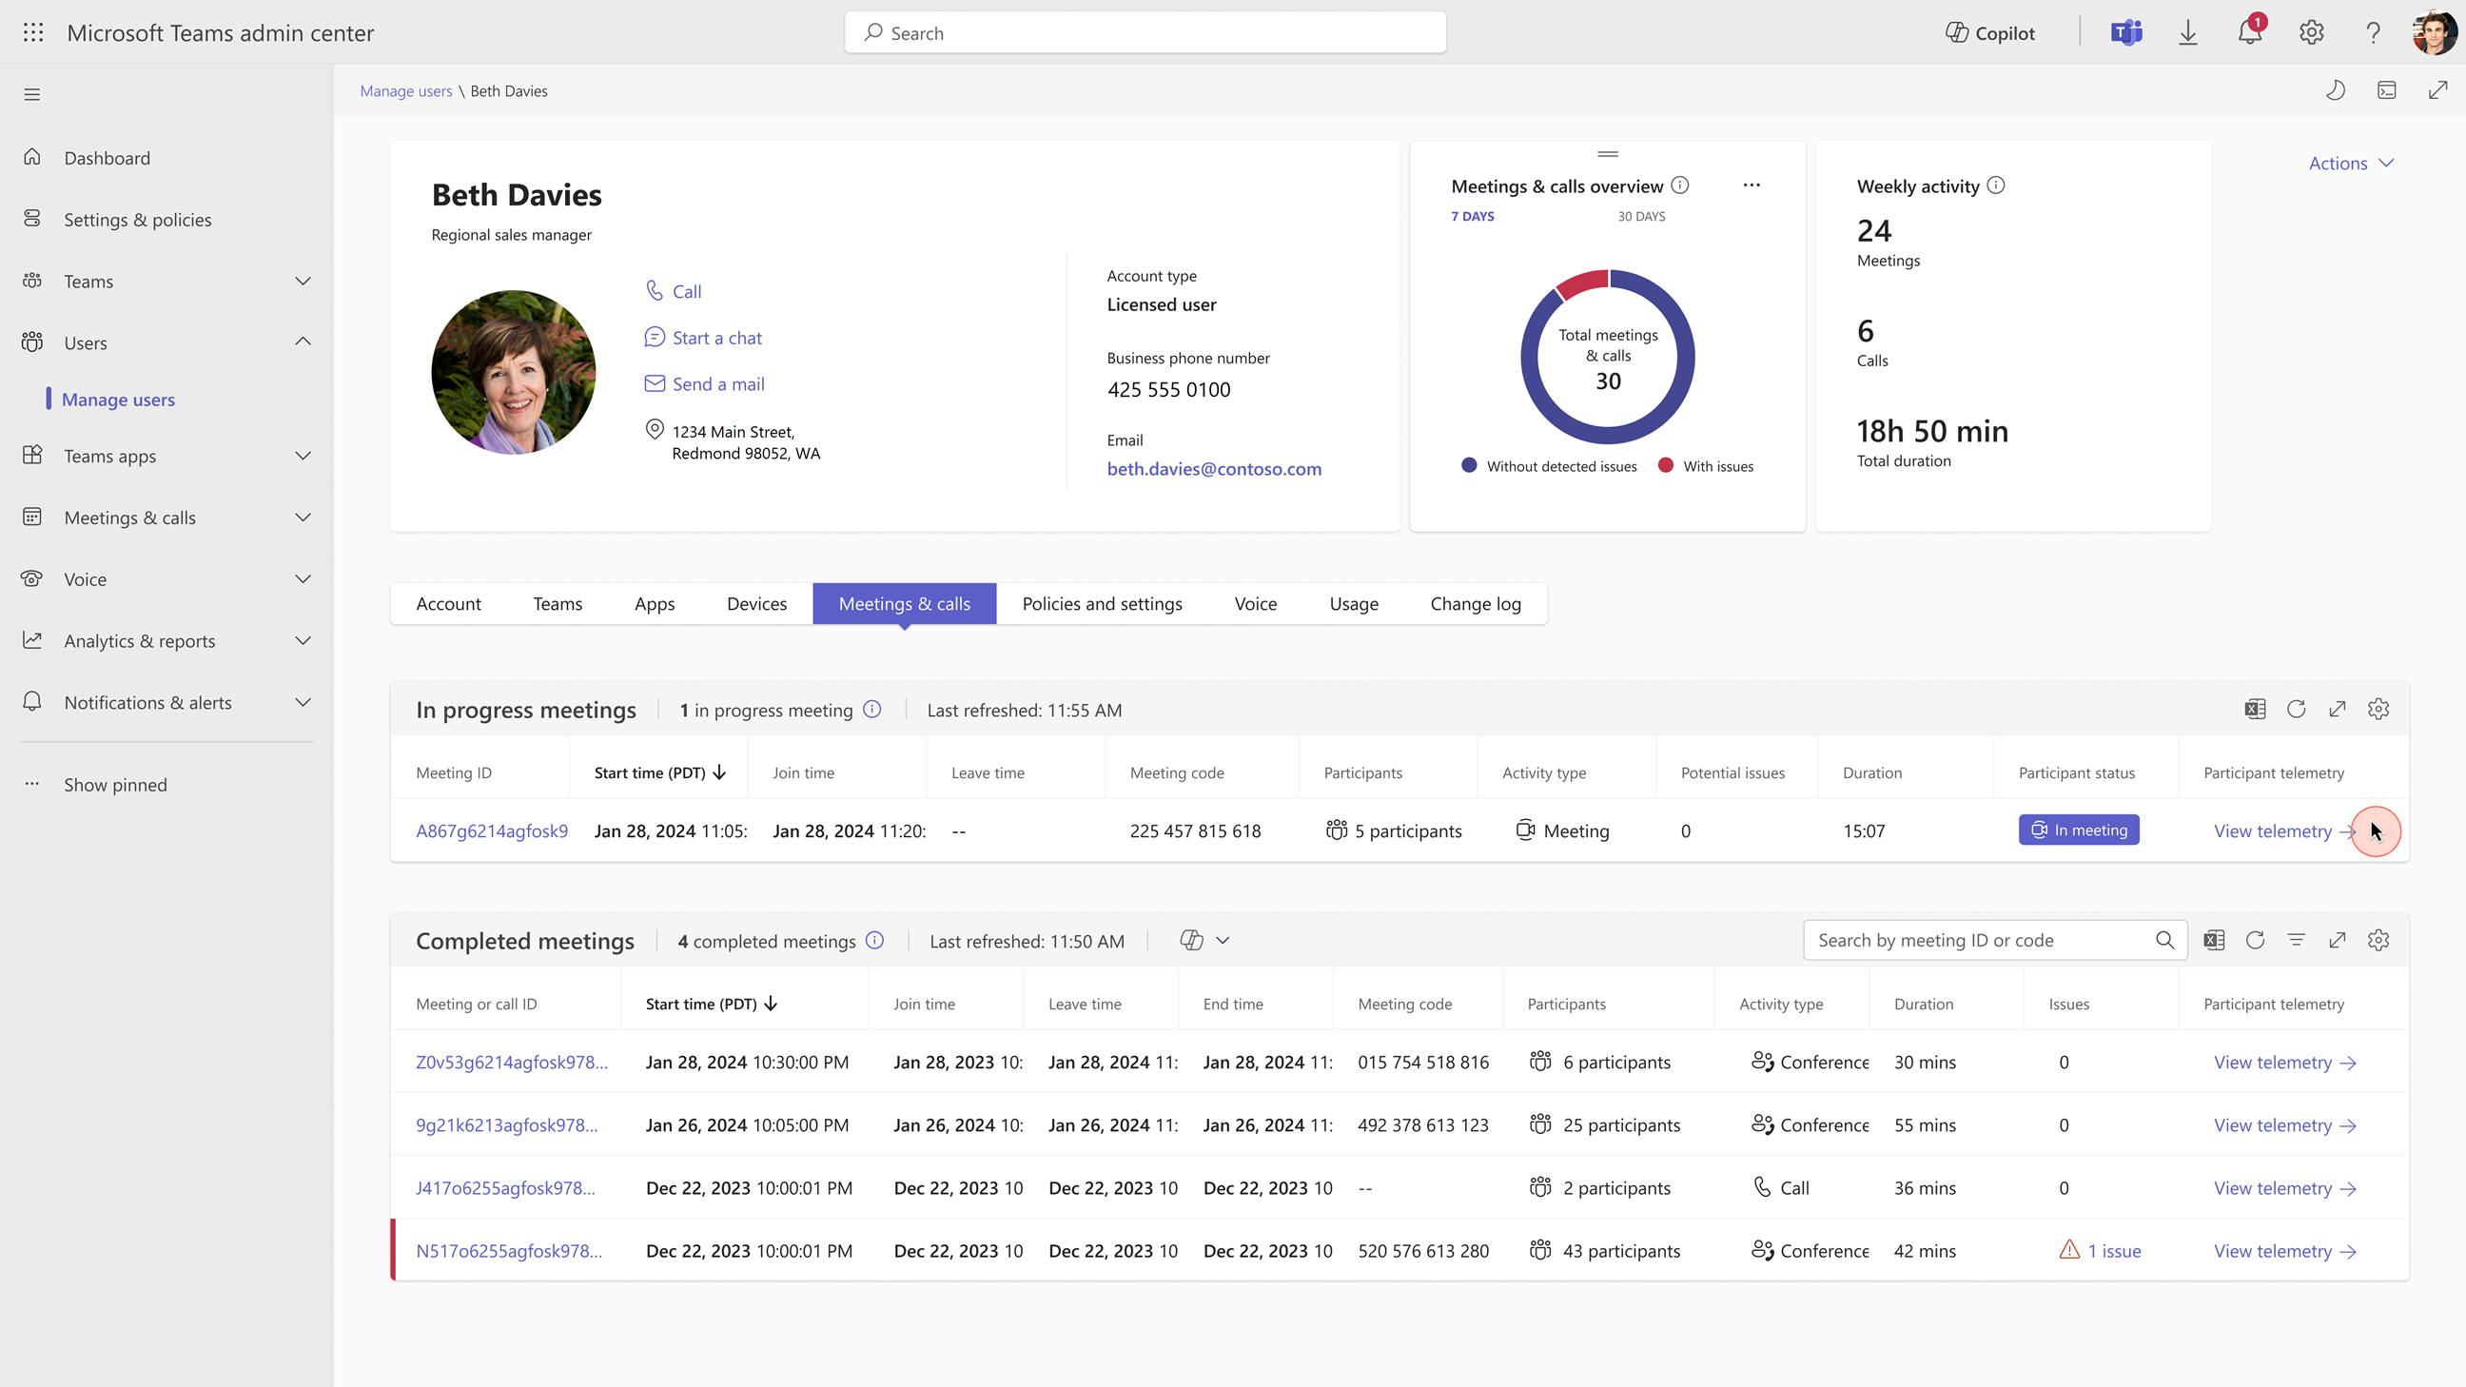Open beth.davies@contoso.com email link
Screen dimensions: 2466x1387
(x=1214, y=469)
